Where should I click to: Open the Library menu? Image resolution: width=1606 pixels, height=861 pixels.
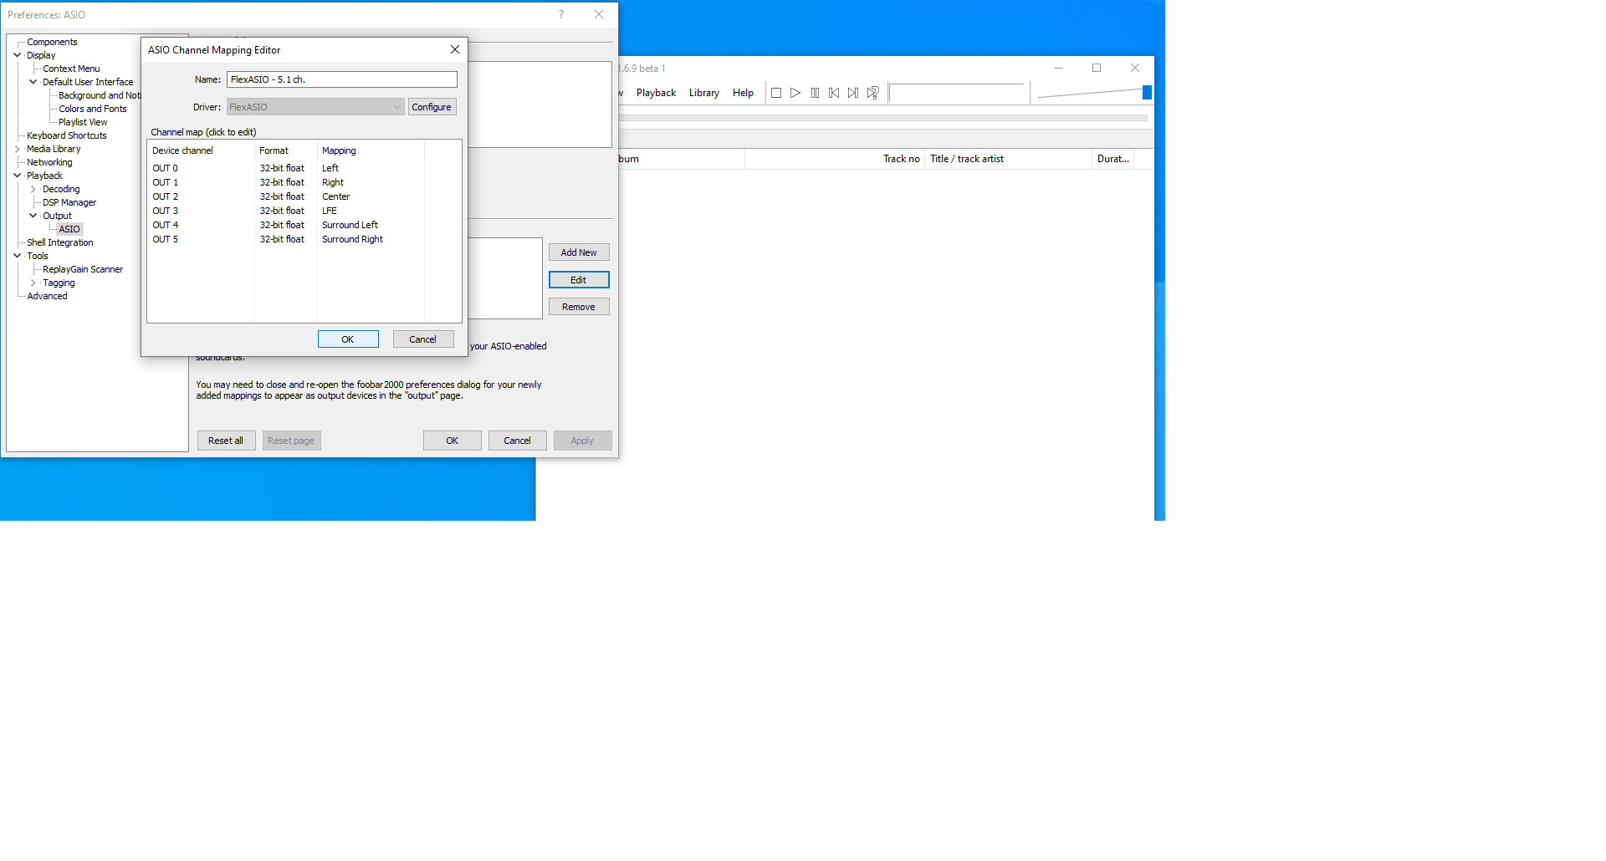point(703,93)
